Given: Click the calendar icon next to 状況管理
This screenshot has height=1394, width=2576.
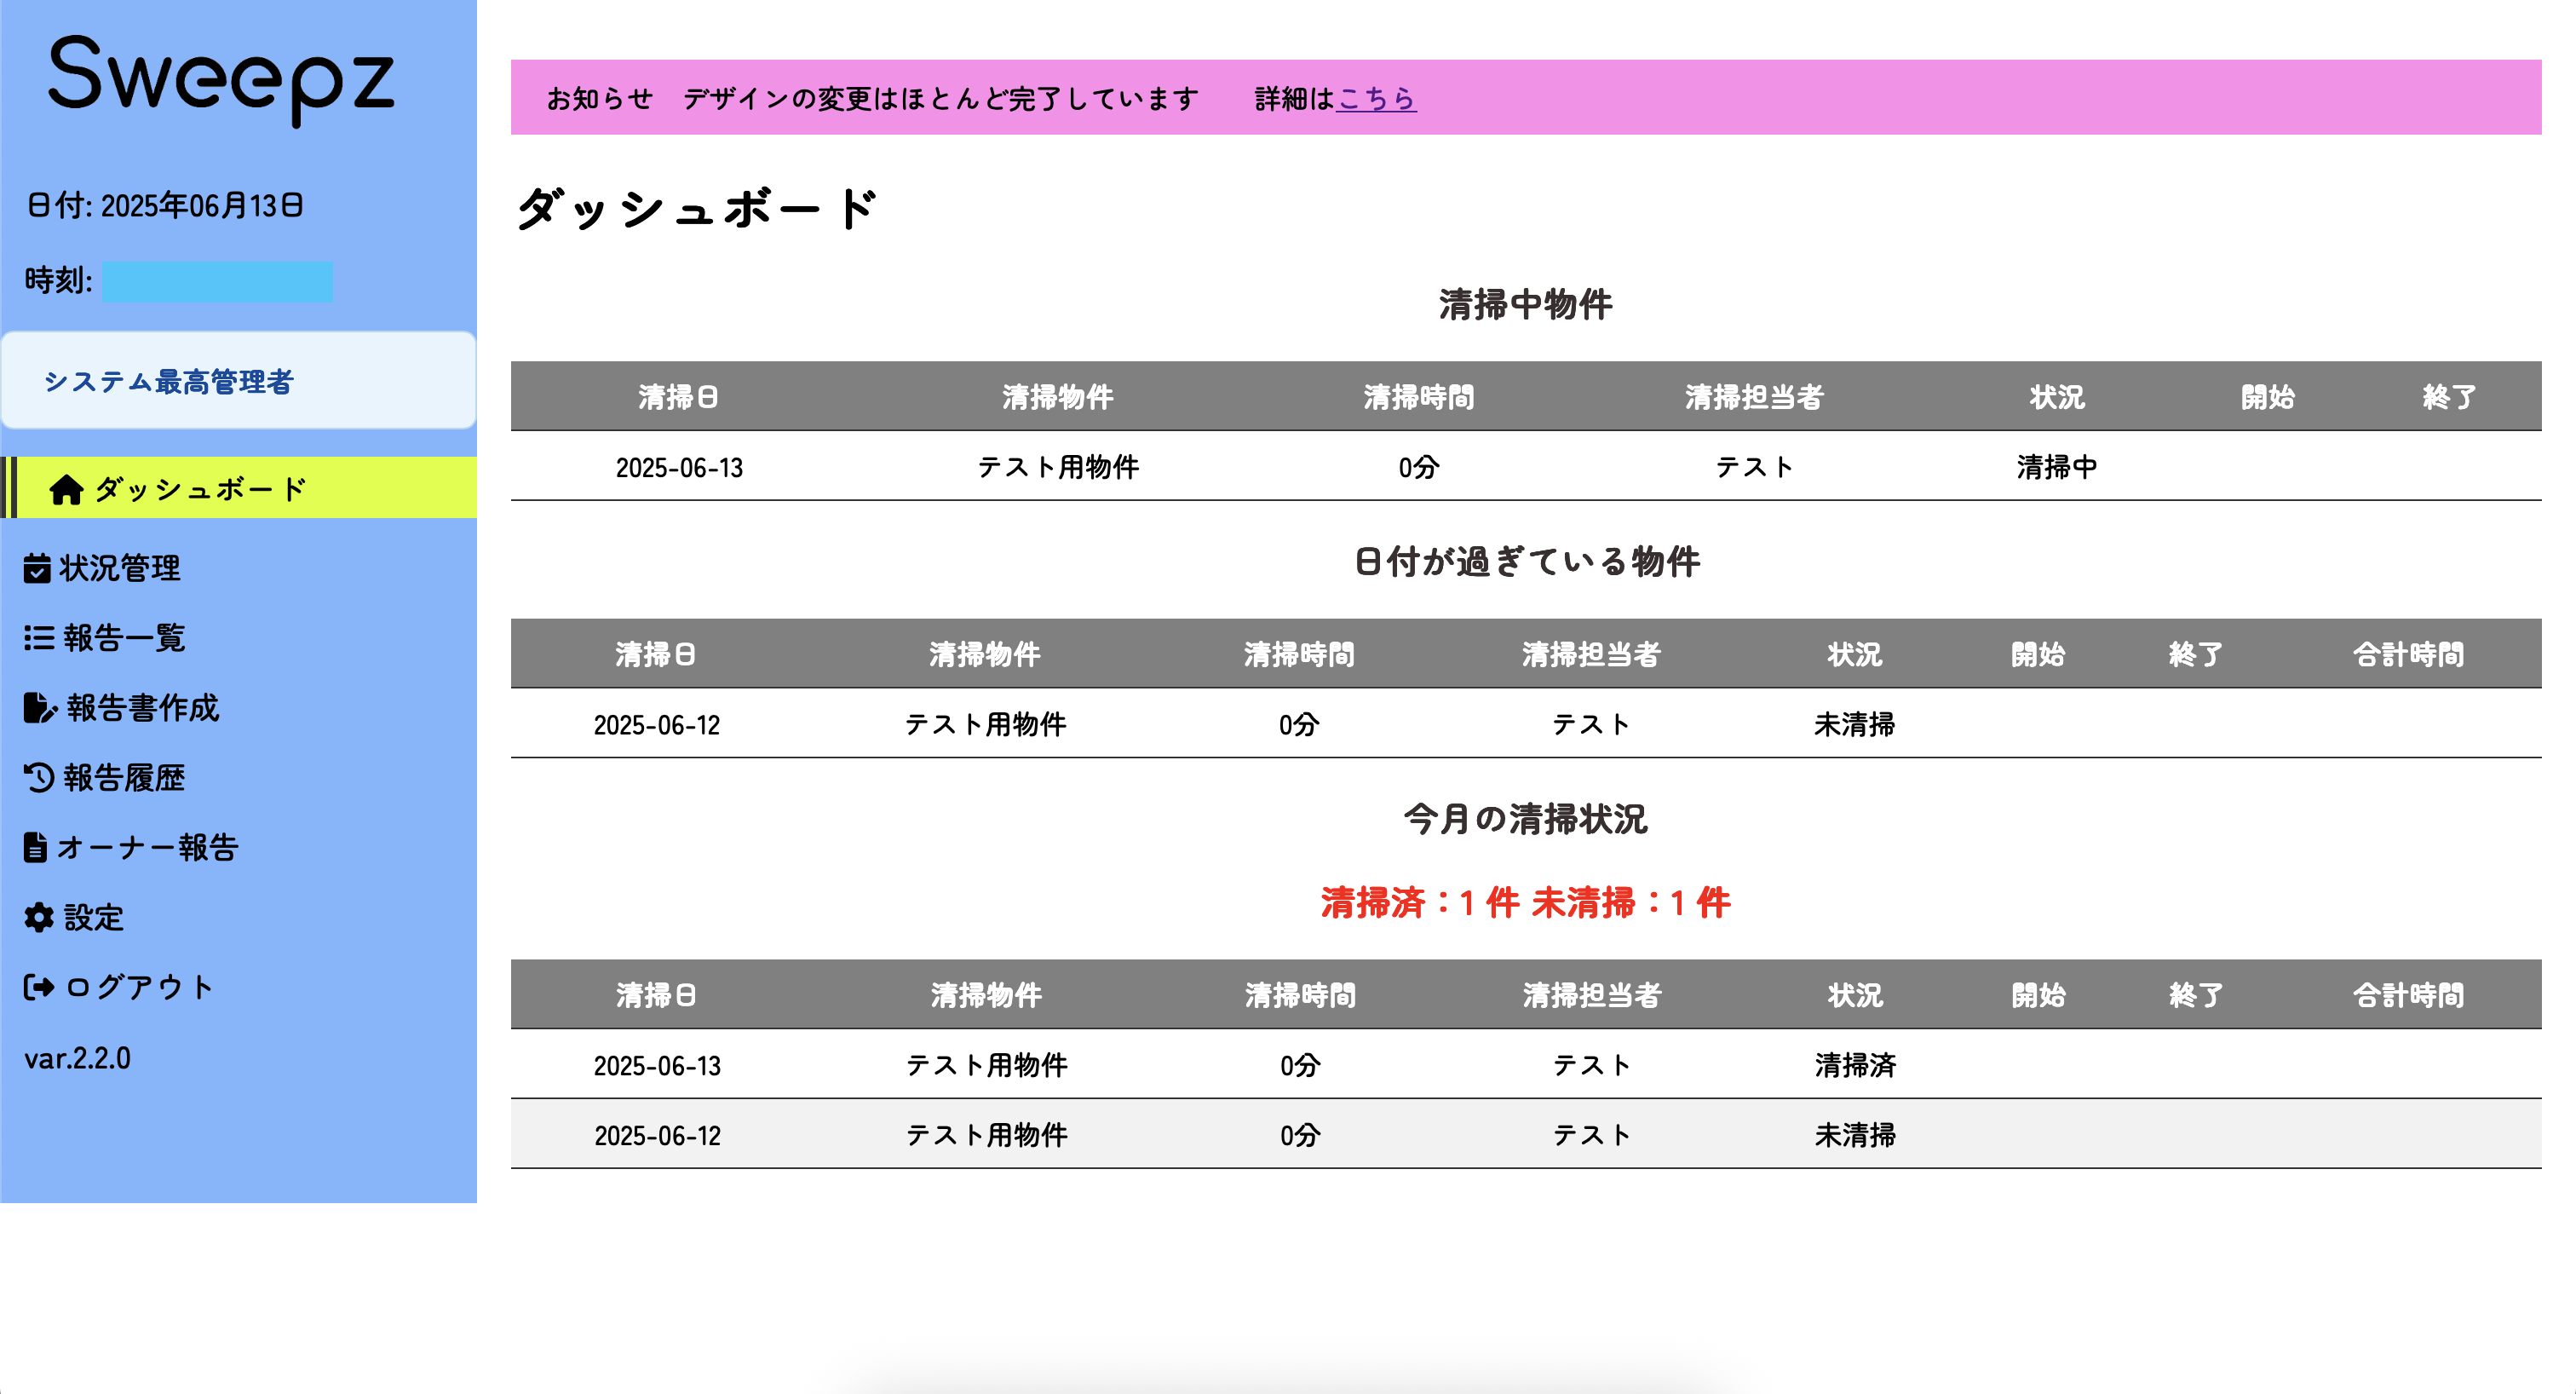Looking at the screenshot, I should 37,569.
